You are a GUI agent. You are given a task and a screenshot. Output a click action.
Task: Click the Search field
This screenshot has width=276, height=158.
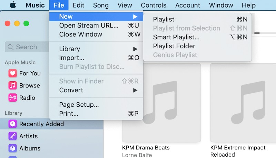[x=27, y=47]
